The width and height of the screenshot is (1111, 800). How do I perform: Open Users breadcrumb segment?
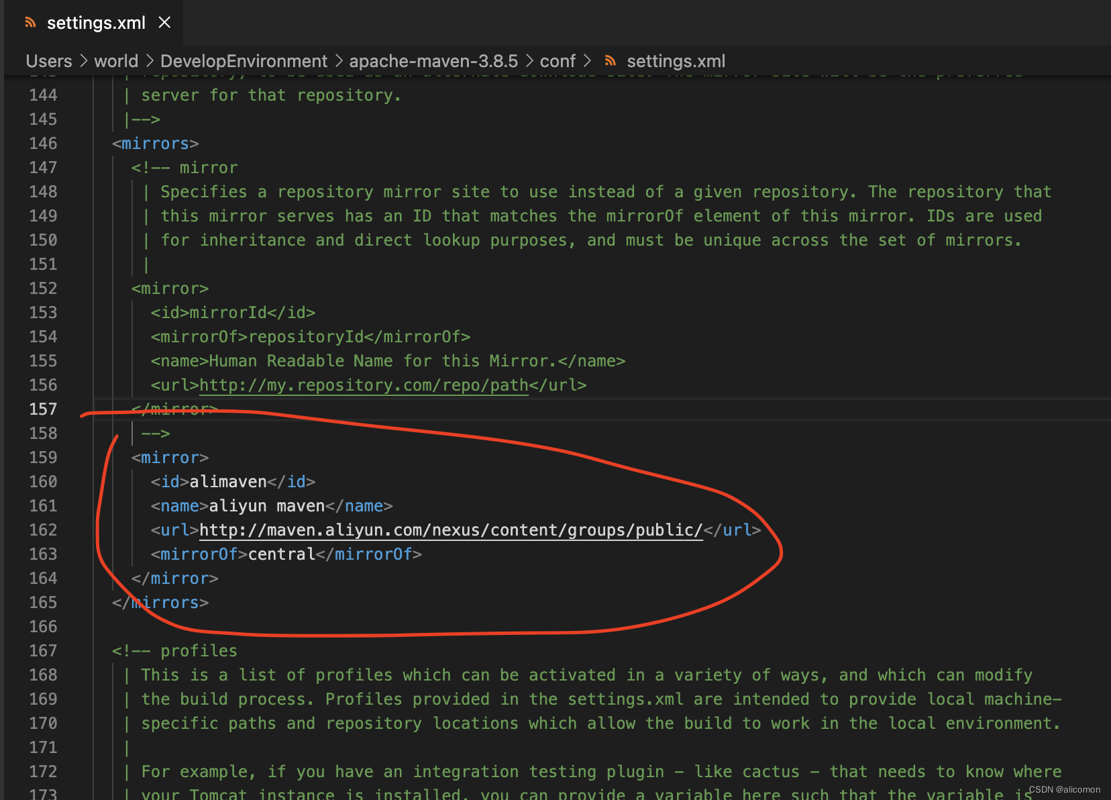[49, 61]
